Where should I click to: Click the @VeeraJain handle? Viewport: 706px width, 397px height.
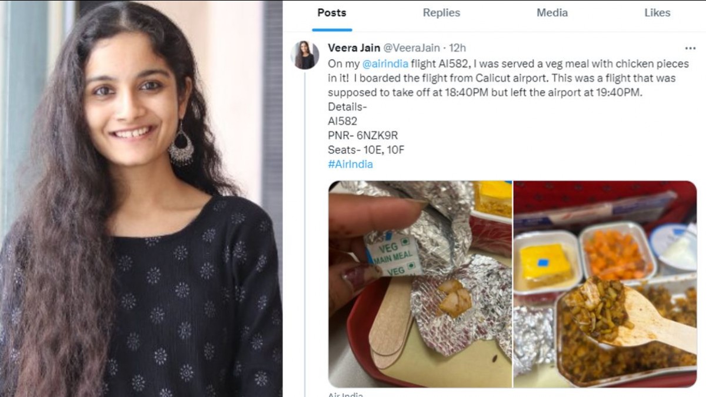[x=411, y=48]
